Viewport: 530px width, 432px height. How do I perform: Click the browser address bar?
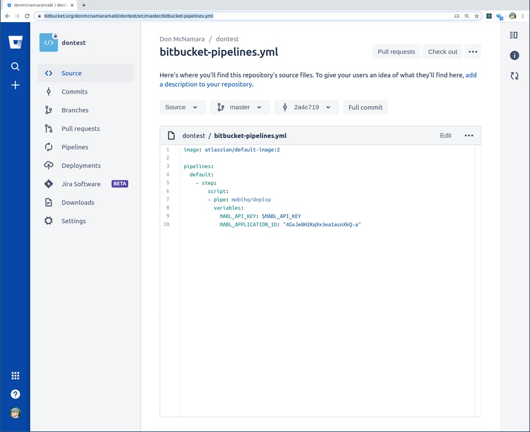pyautogui.click(x=185, y=17)
